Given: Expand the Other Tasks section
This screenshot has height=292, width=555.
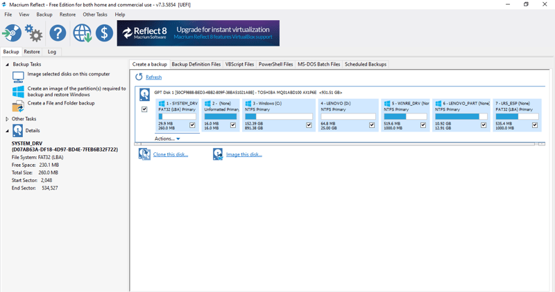Looking at the screenshot, I should point(8,119).
